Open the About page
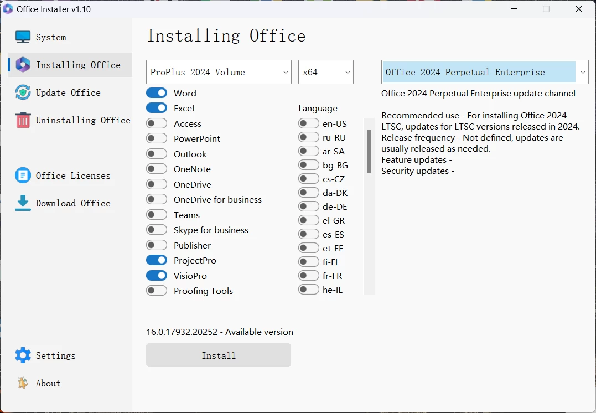Image resolution: width=596 pixels, height=413 pixels. pyautogui.click(x=70, y=383)
